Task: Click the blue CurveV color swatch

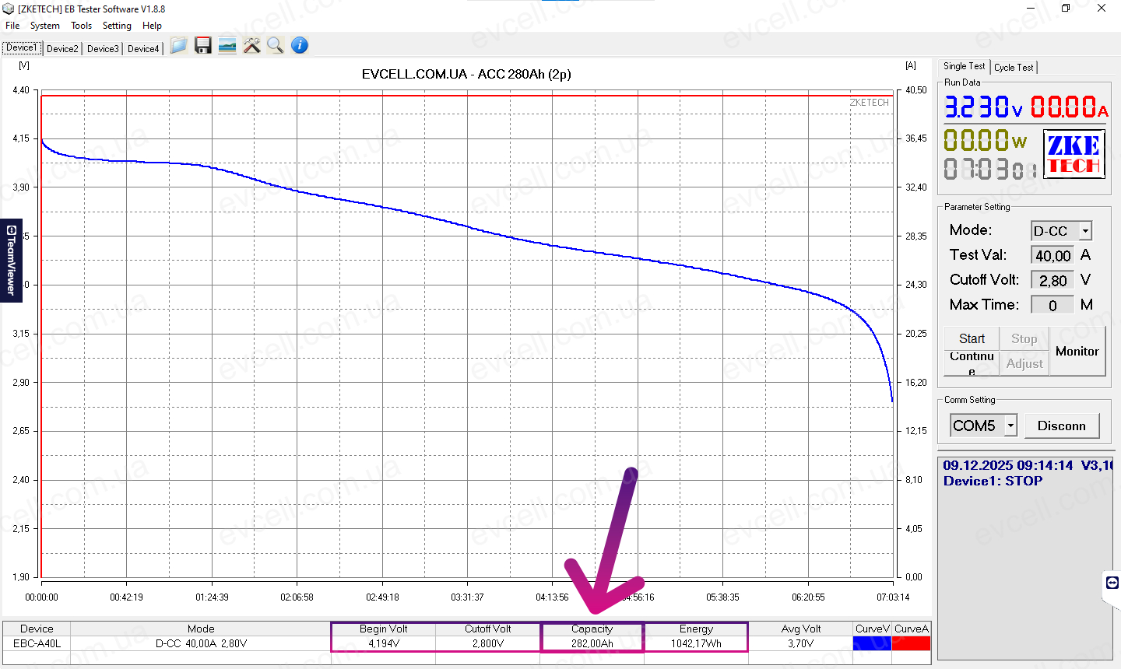Action: [872, 643]
